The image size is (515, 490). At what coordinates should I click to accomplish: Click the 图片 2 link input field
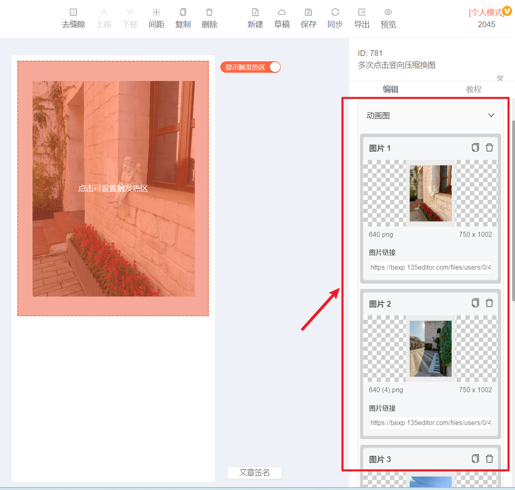430,423
